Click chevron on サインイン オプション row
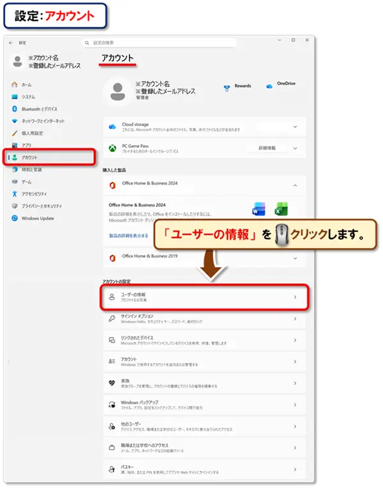 (295, 319)
